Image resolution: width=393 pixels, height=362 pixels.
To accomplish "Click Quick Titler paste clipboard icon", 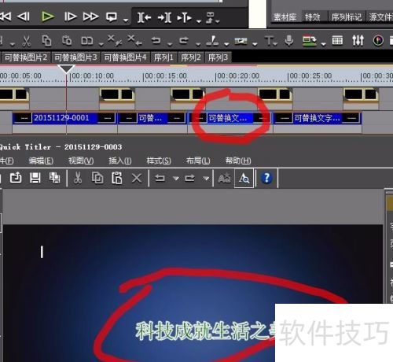I will click(x=117, y=178).
